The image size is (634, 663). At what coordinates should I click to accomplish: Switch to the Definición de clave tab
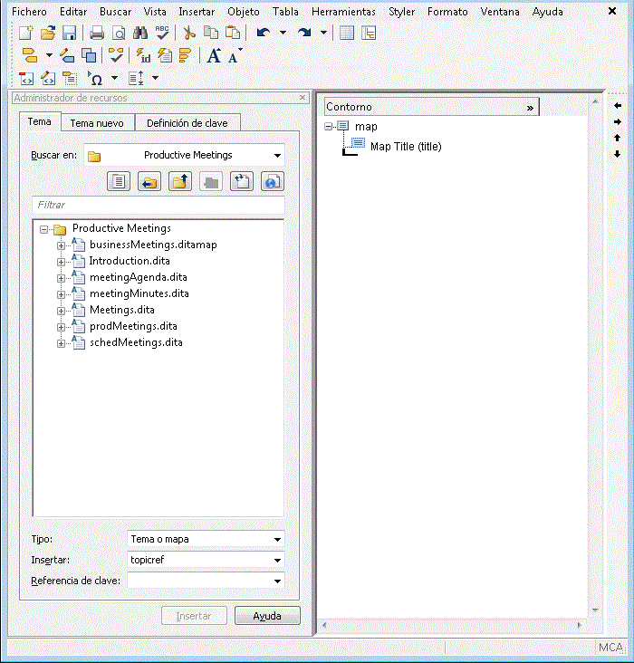(x=187, y=123)
